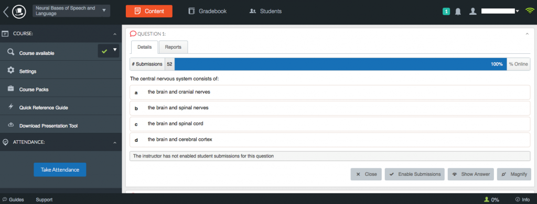Collapse the Question 1 panel chevron
537x204 pixels.
tap(527, 33)
